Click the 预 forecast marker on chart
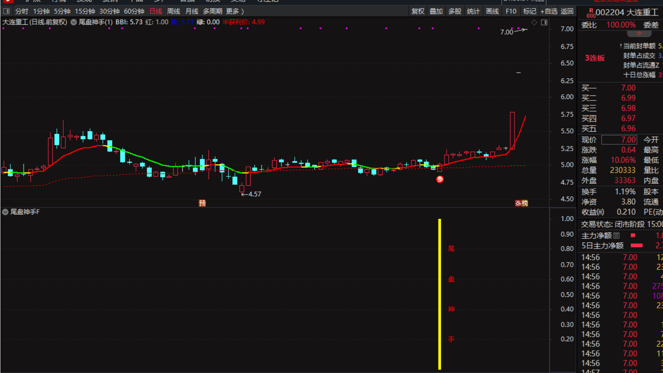Image resolution: width=663 pixels, height=373 pixels. pos(202,203)
